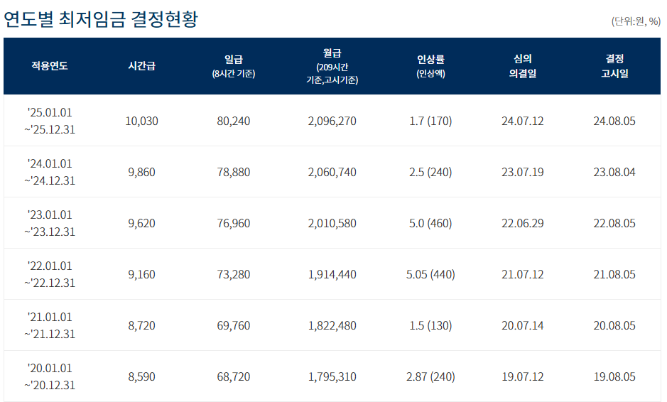Select the 23.07.19 deliberation date
This screenshot has height=402, width=667.
[x=522, y=173]
